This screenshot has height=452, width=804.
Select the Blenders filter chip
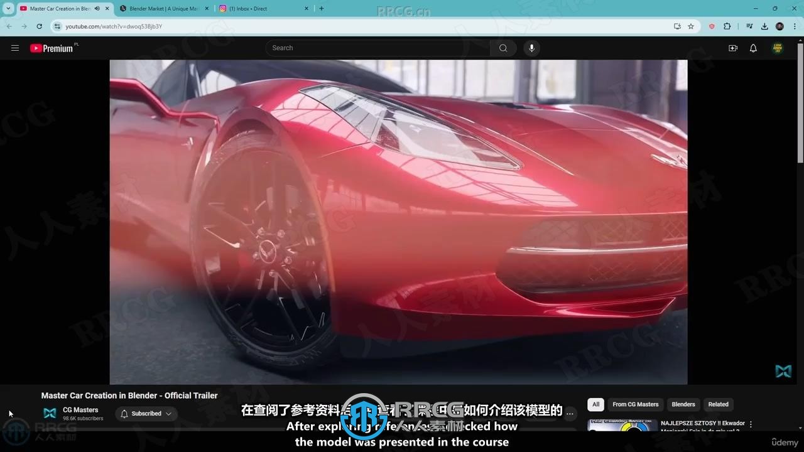coord(683,404)
